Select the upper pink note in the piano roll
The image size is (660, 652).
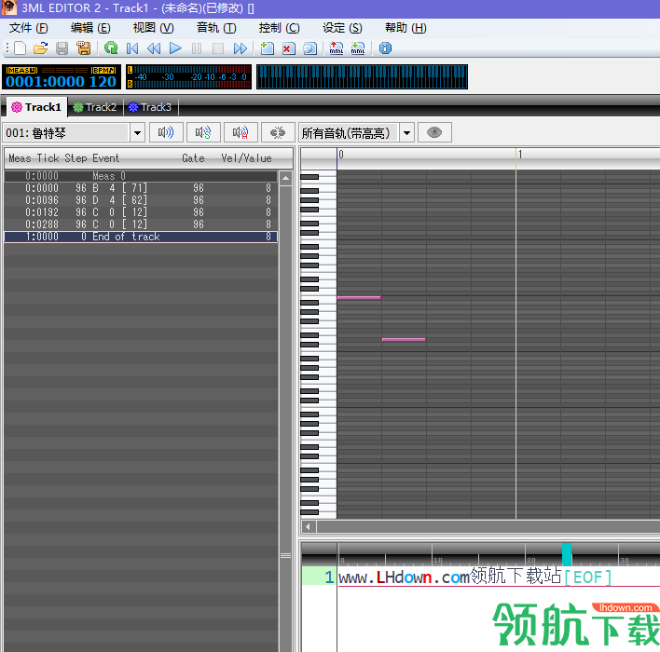359,298
